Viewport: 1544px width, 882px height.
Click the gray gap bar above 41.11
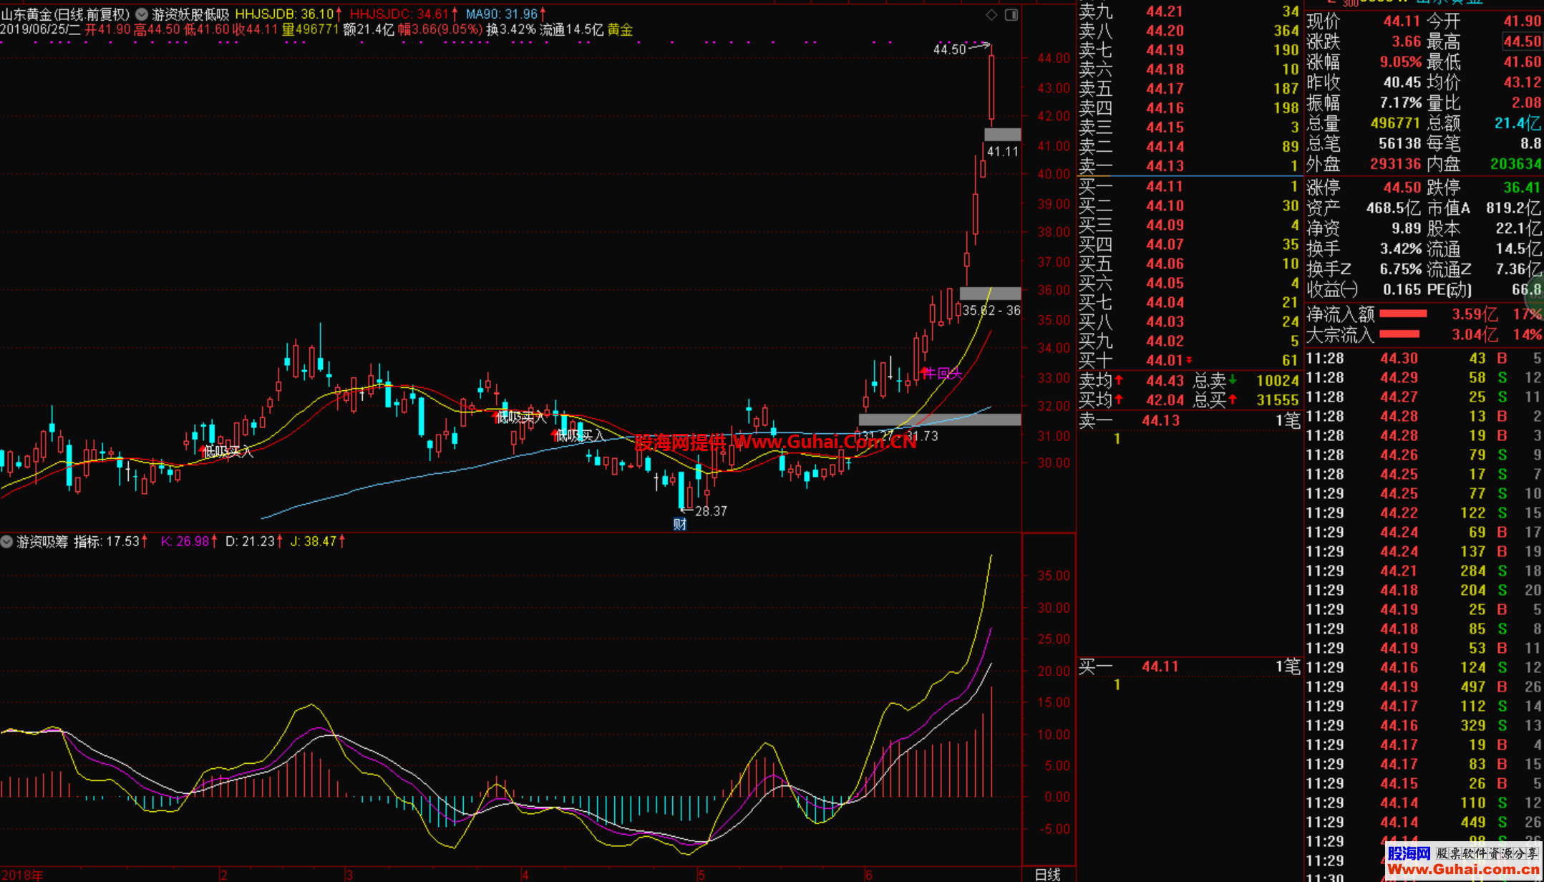[1002, 134]
